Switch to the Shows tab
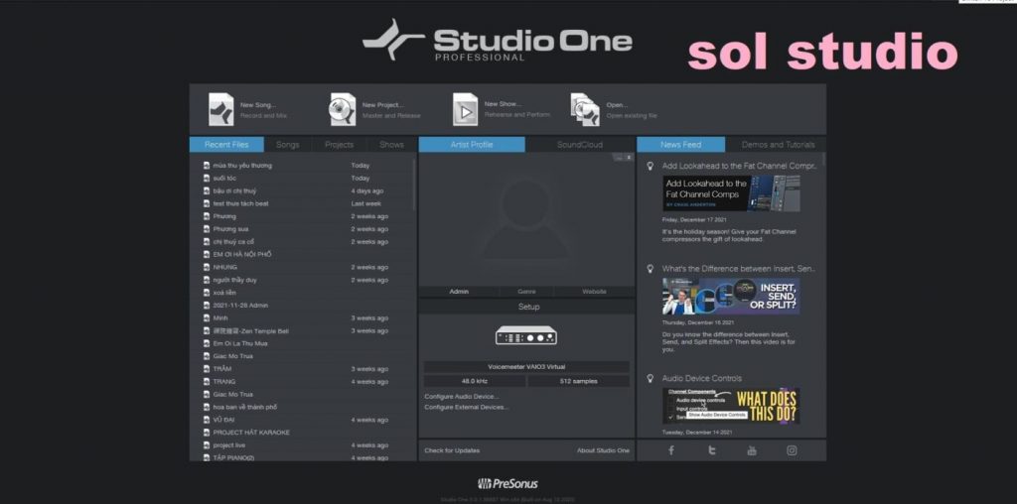1017x504 pixels. coord(391,145)
